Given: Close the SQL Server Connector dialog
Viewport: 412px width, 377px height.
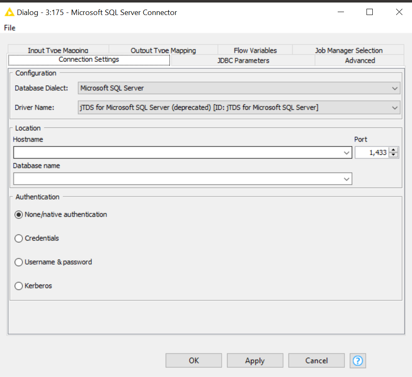Looking at the screenshot, I should (x=399, y=12).
